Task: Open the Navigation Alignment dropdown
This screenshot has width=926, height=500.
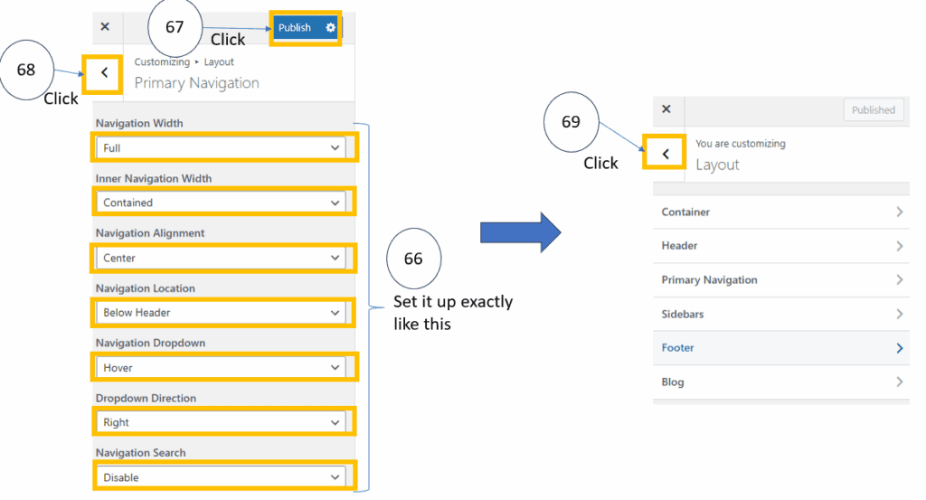Action: point(221,258)
